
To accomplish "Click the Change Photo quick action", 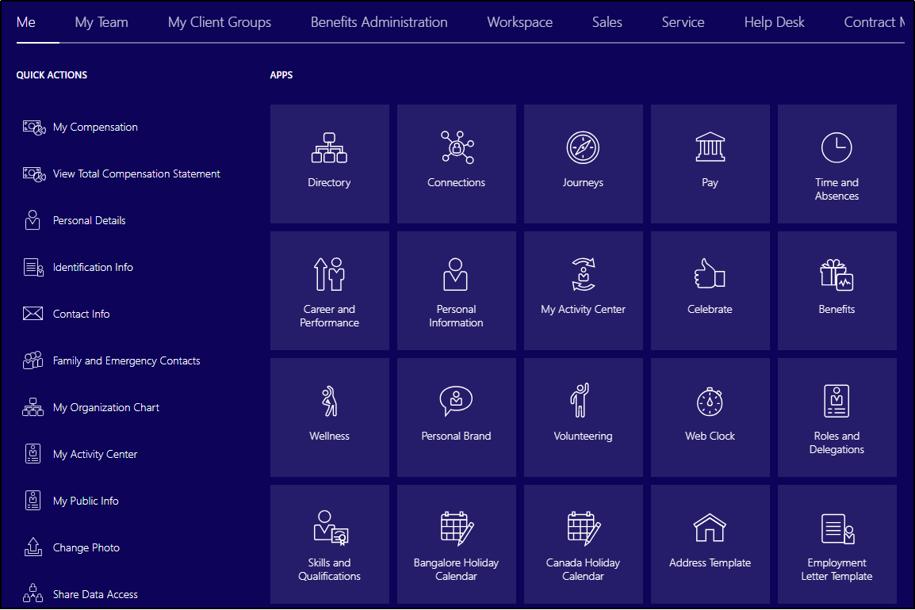I will 86,547.
